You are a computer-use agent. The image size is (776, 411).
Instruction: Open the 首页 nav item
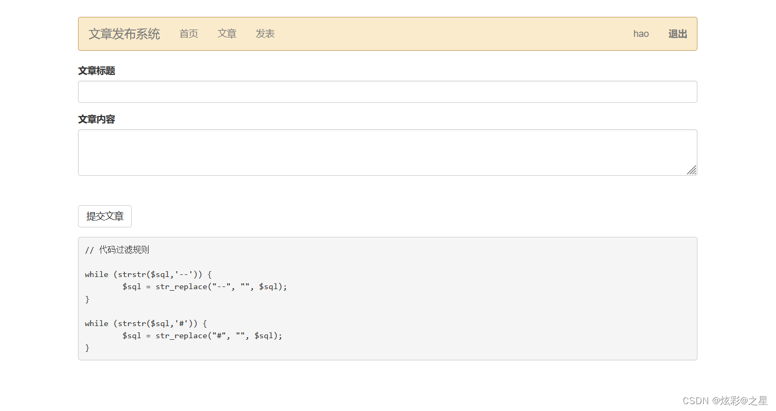[x=189, y=34]
